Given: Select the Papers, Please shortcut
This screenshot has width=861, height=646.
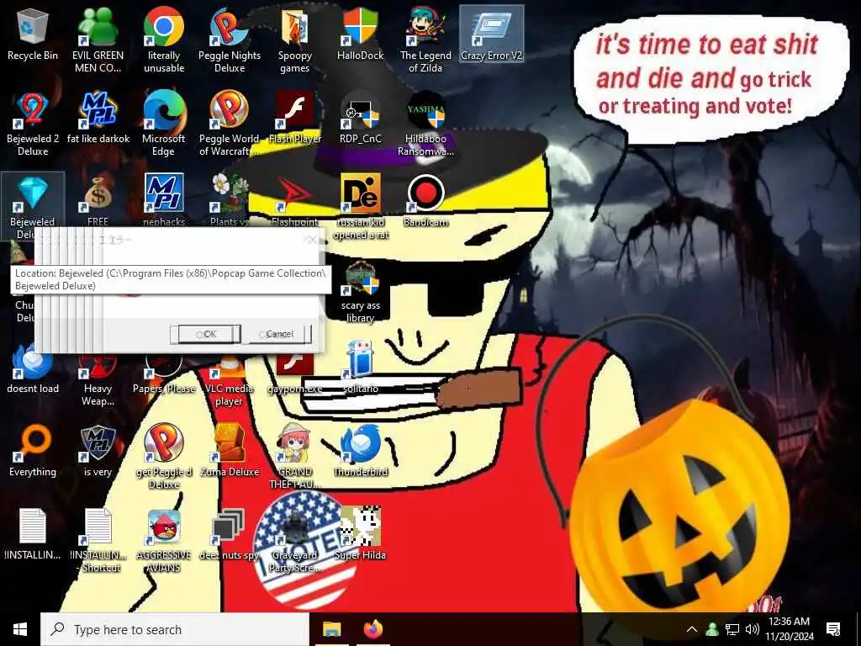Looking at the screenshot, I should tap(164, 374).
